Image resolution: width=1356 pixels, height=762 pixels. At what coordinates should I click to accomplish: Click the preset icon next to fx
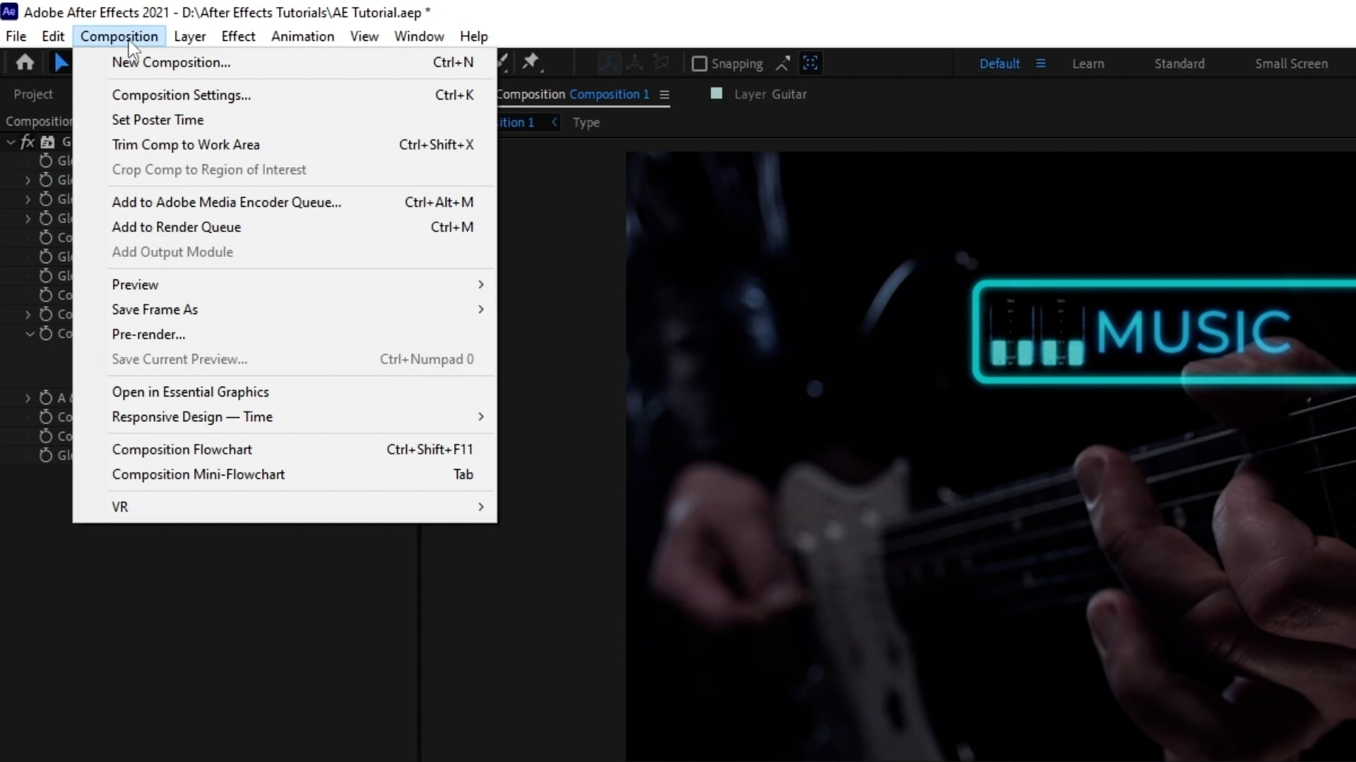click(x=47, y=142)
